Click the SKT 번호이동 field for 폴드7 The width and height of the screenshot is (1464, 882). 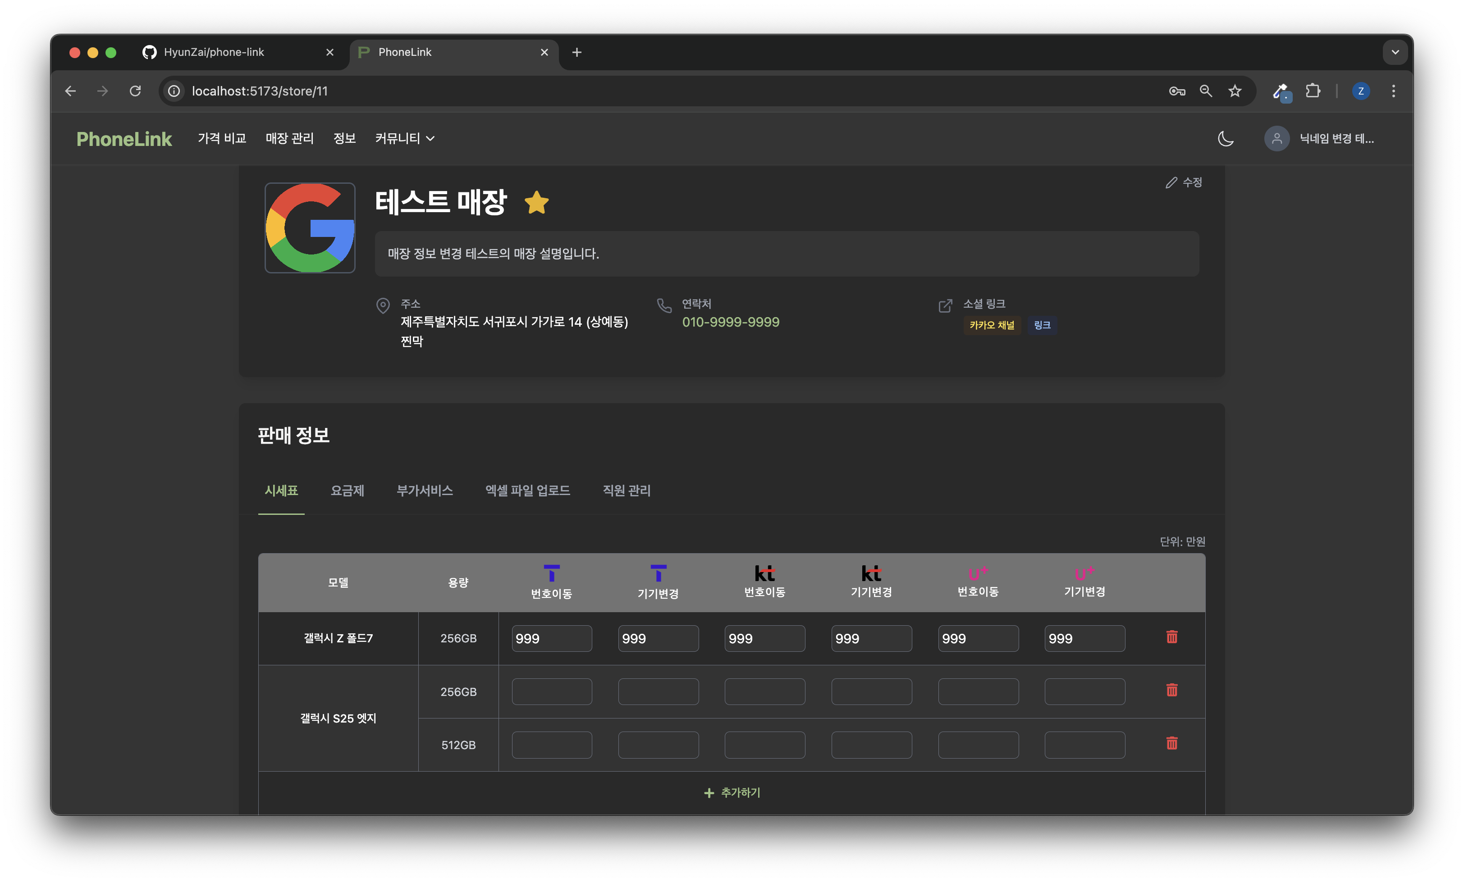551,638
